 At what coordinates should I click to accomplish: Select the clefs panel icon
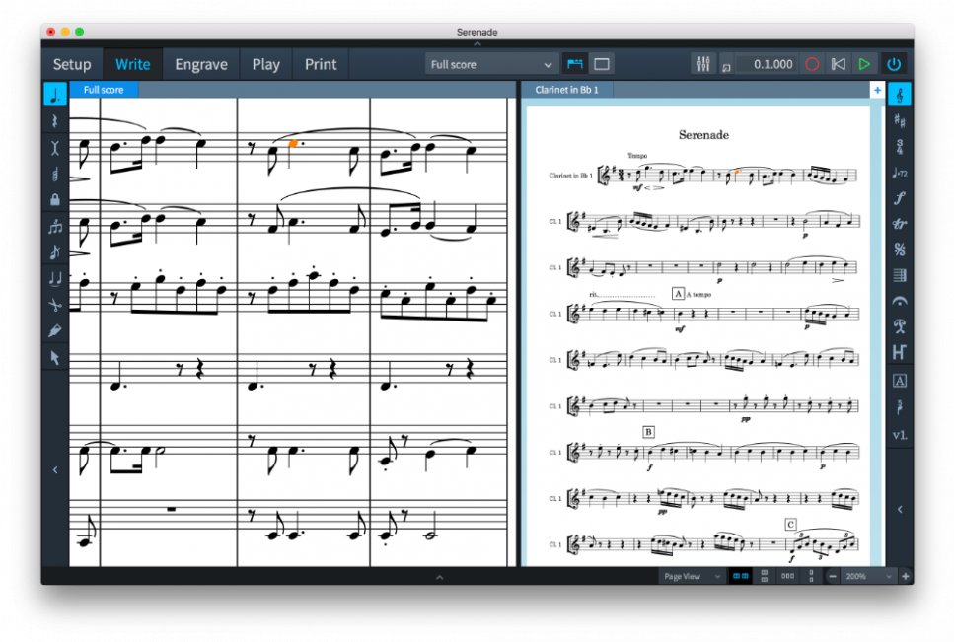pyautogui.click(x=900, y=93)
